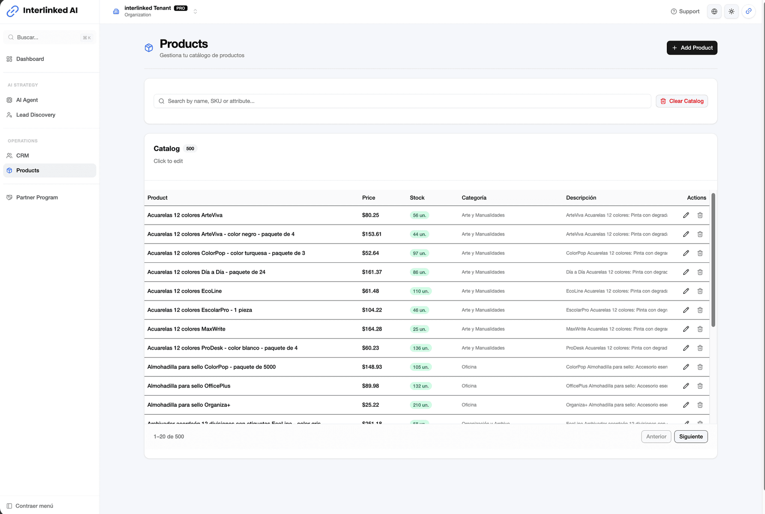This screenshot has width=765, height=514.
Task: Delete Almohadilla para sello OfficePlus product
Action: click(x=700, y=386)
